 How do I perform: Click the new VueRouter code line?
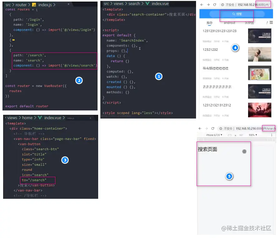(x=36, y=86)
